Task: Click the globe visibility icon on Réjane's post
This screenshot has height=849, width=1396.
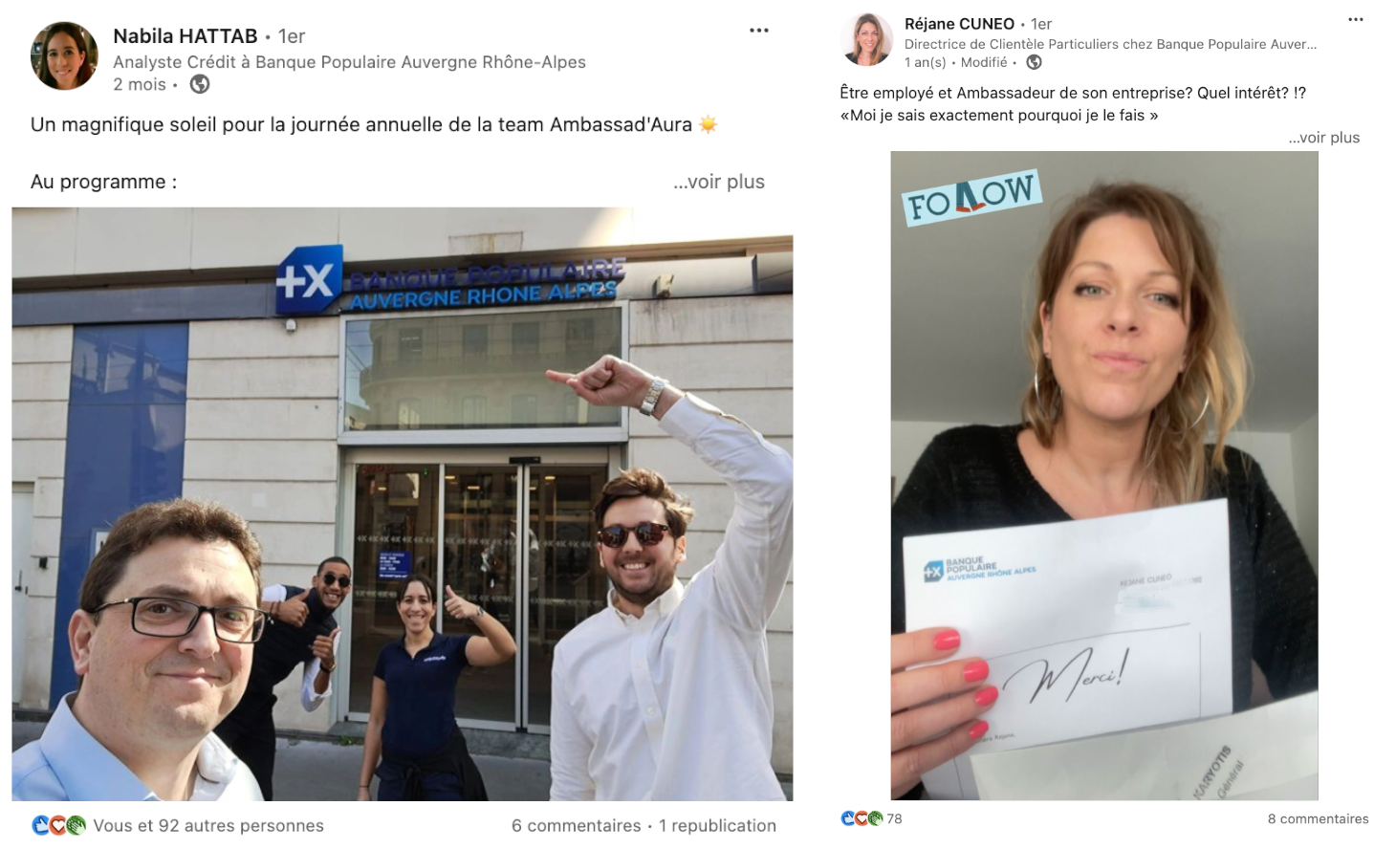Action: [1034, 62]
